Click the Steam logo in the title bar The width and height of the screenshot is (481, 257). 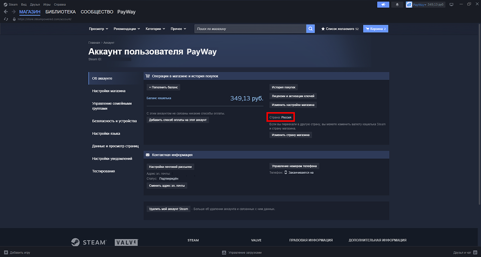point(5,5)
